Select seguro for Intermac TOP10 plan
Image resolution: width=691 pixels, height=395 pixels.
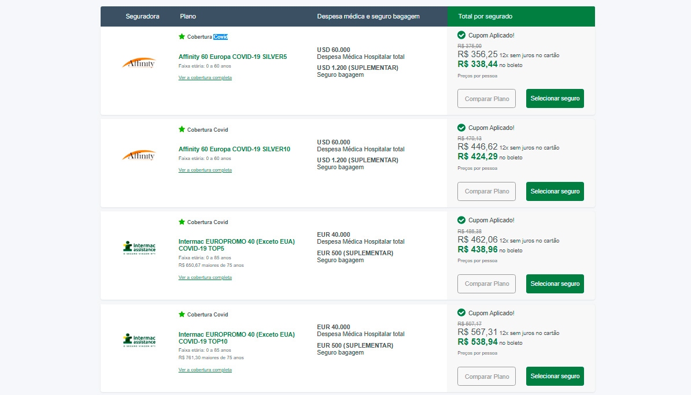pyautogui.click(x=555, y=377)
